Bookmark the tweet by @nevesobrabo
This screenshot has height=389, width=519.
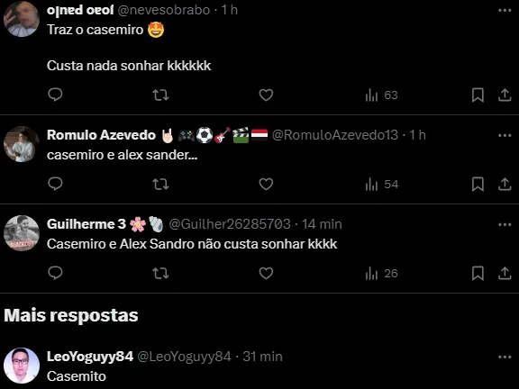pyautogui.click(x=478, y=95)
